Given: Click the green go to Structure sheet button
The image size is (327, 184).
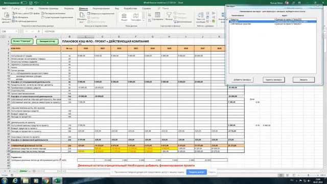Looking at the screenshot, I should [x=22, y=41].
